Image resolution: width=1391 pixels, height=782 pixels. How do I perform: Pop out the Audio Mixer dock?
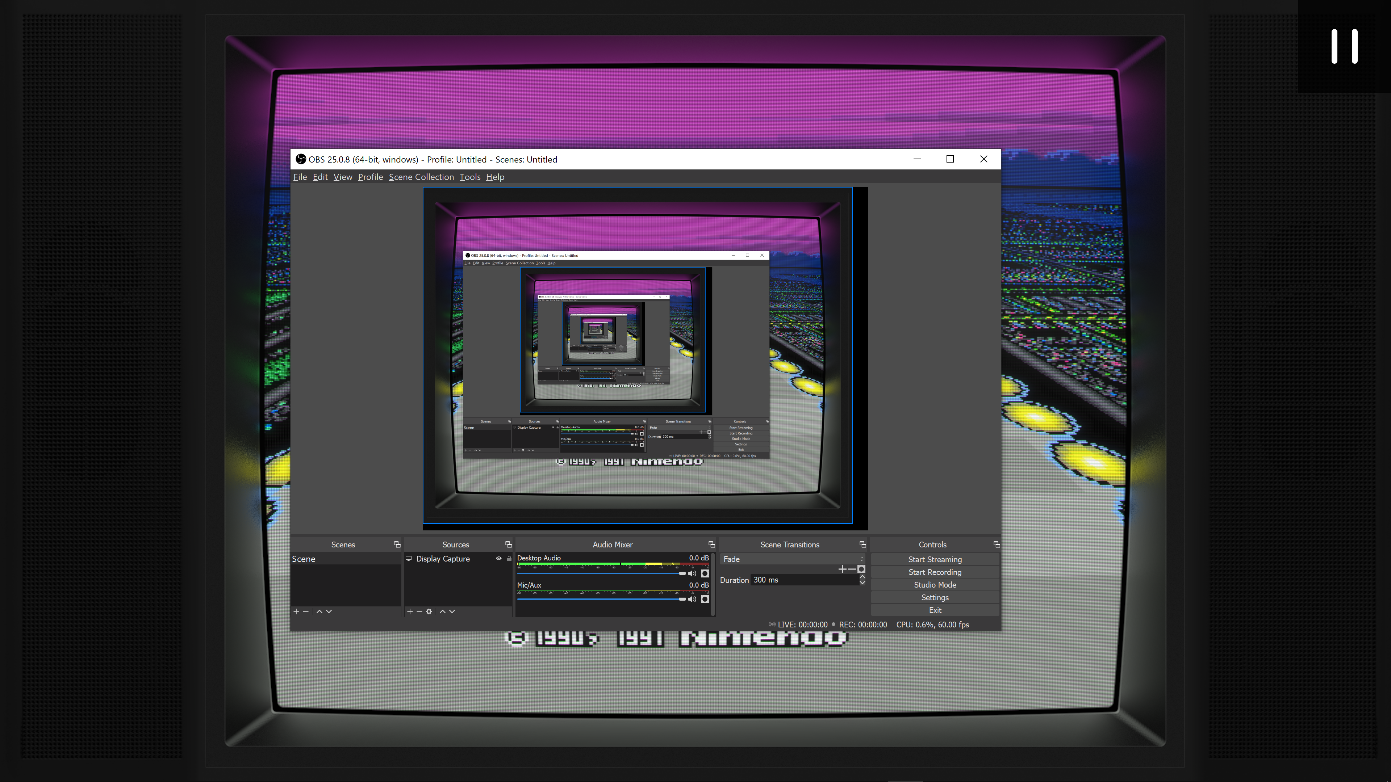click(711, 545)
